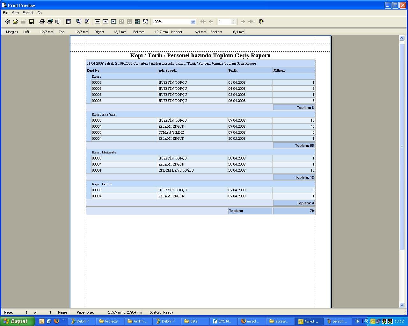Image resolution: width=408 pixels, height=326 pixels.
Task: Open the Go menu
Action: point(40,13)
